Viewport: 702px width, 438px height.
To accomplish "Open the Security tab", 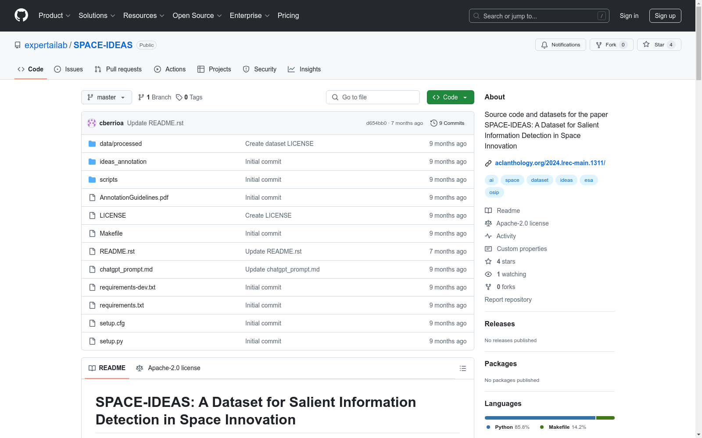I will (x=260, y=69).
